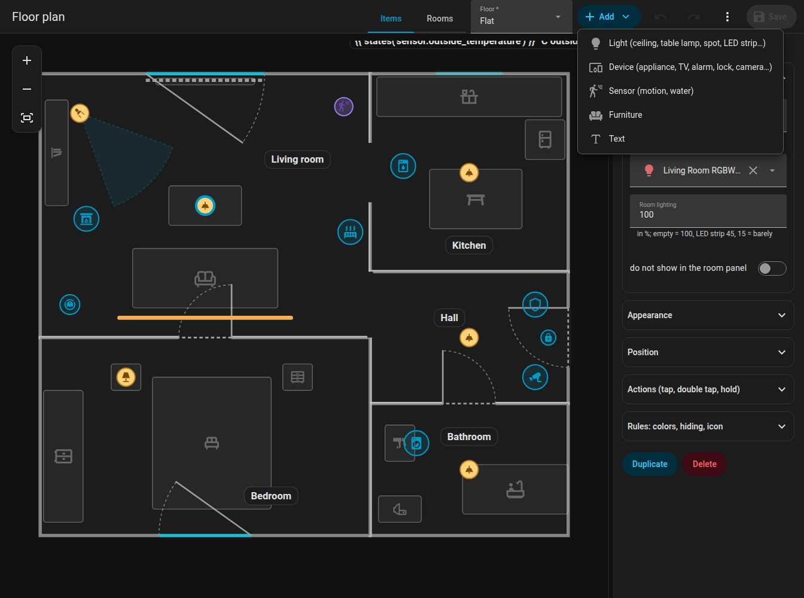804x598 pixels.
Task: Click the zoom out minus button
Action: [x=27, y=89]
